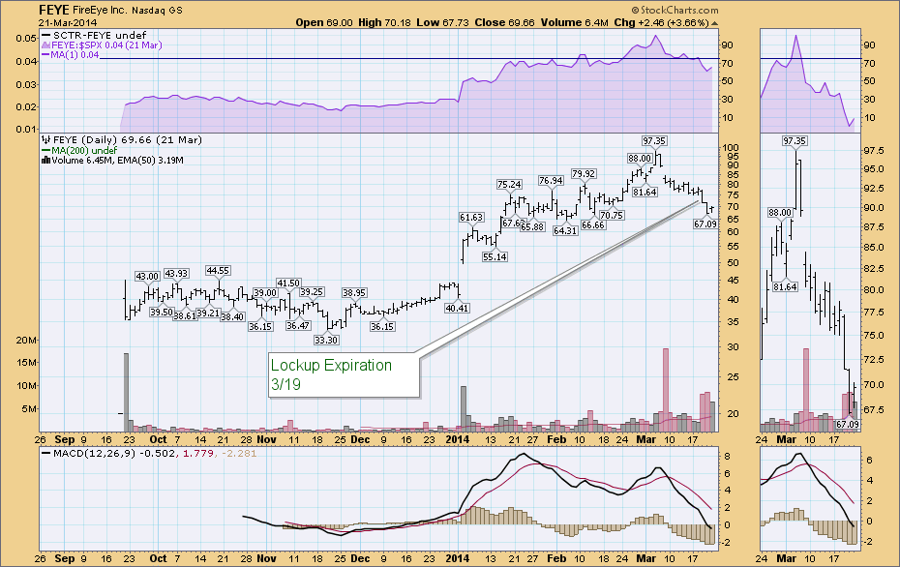The width and height of the screenshot is (900, 567).
Task: Click the 39.25 price label
Action: (312, 291)
